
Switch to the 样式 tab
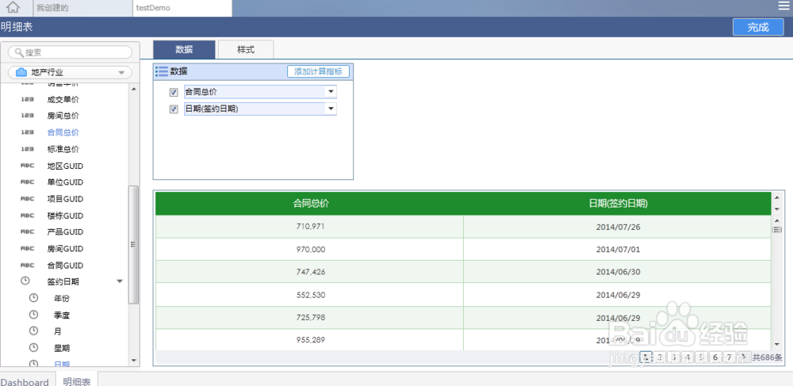point(246,49)
